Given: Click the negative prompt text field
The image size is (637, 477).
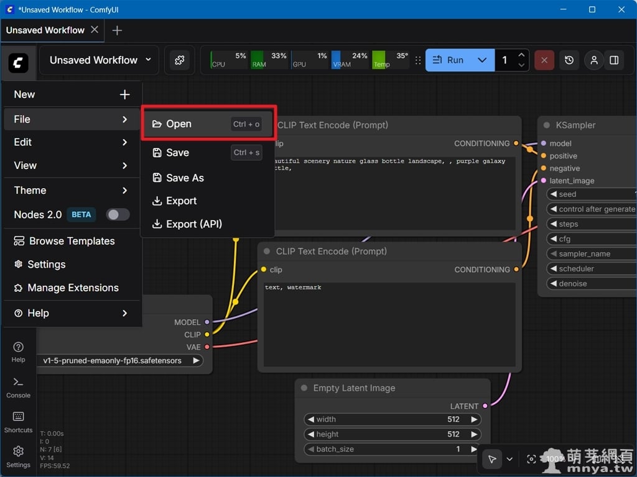Looking at the screenshot, I should [389, 323].
